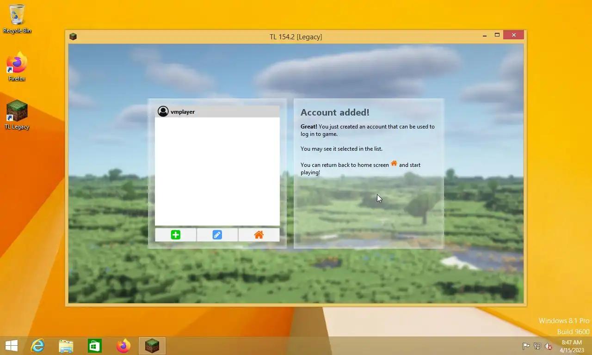Open File Explorer from taskbar
Viewport: 592px width, 355px height.
tap(66, 346)
